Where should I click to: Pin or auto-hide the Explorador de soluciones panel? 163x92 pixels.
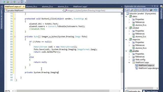[155, 6]
